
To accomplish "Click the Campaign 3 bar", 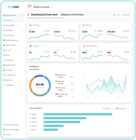I will pyautogui.click(x=62, y=122).
